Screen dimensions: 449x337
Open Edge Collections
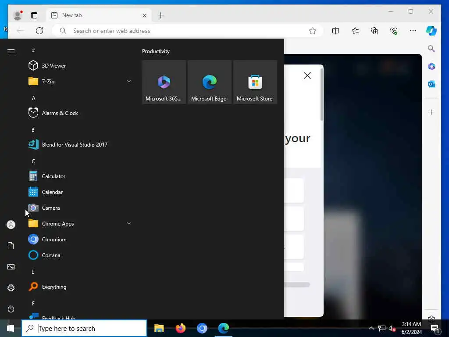pos(374,31)
